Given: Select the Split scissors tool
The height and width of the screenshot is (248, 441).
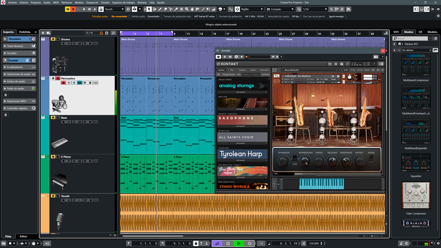Looking at the screenshot, I should click(171, 9).
